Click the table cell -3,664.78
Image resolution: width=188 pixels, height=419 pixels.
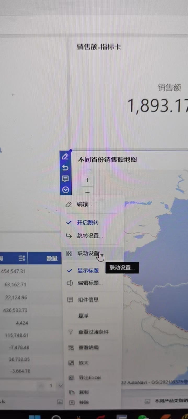pyautogui.click(x=20, y=371)
